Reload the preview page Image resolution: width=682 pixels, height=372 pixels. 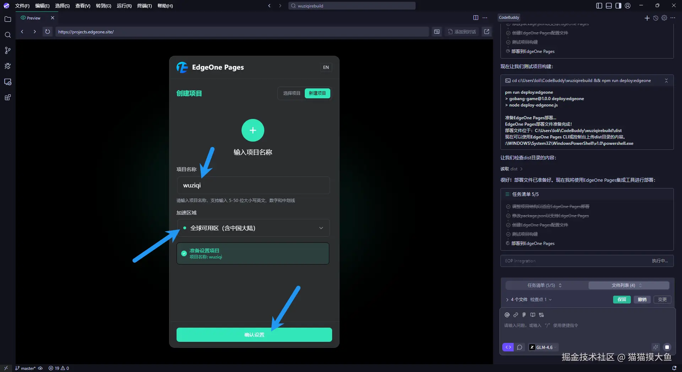click(47, 32)
